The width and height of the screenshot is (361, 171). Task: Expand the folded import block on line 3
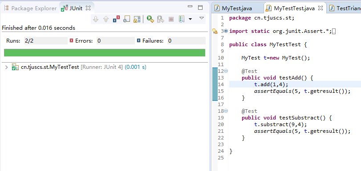pyautogui.click(x=226, y=31)
